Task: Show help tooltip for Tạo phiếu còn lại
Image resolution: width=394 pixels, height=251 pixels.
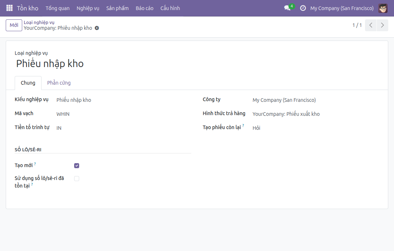Action: (x=243, y=126)
